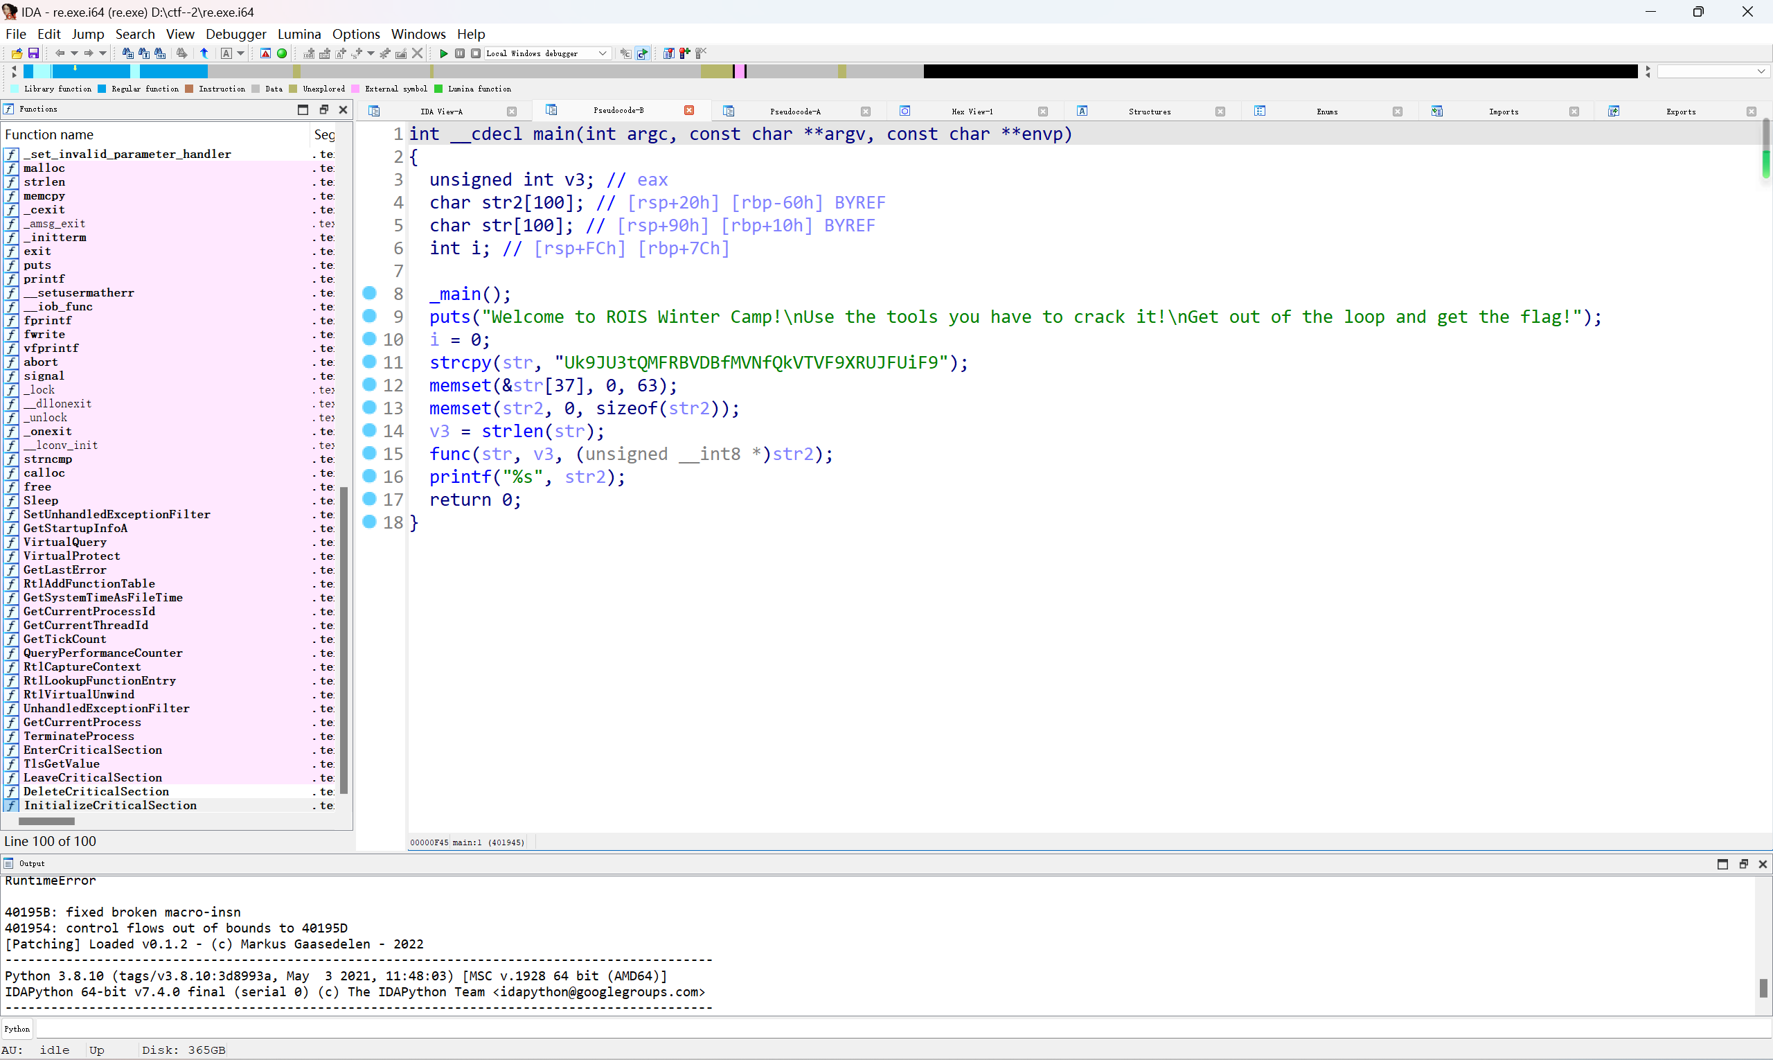Click the Pause process icon
The height and width of the screenshot is (1060, 1773).
[x=460, y=53]
